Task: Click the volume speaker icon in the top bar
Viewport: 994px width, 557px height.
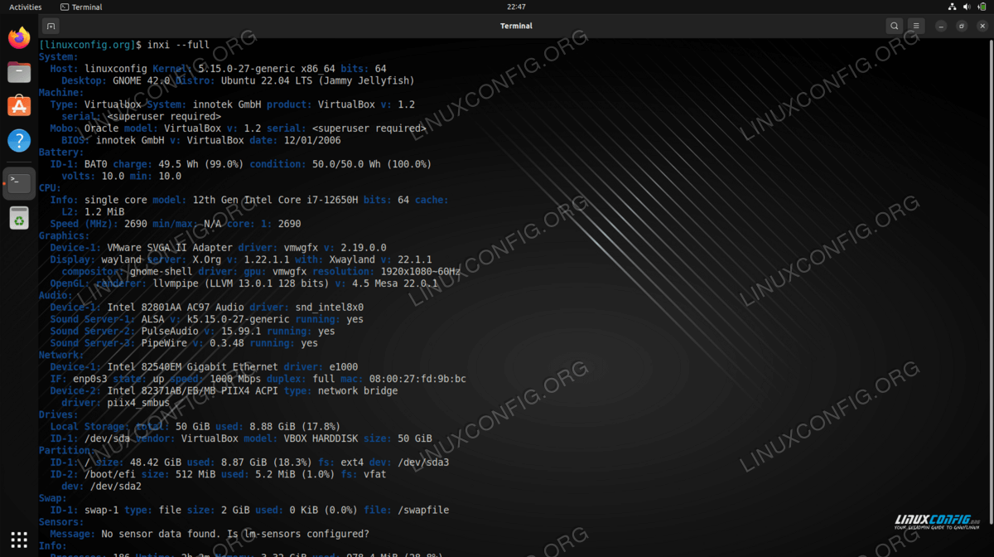Action: [967, 7]
